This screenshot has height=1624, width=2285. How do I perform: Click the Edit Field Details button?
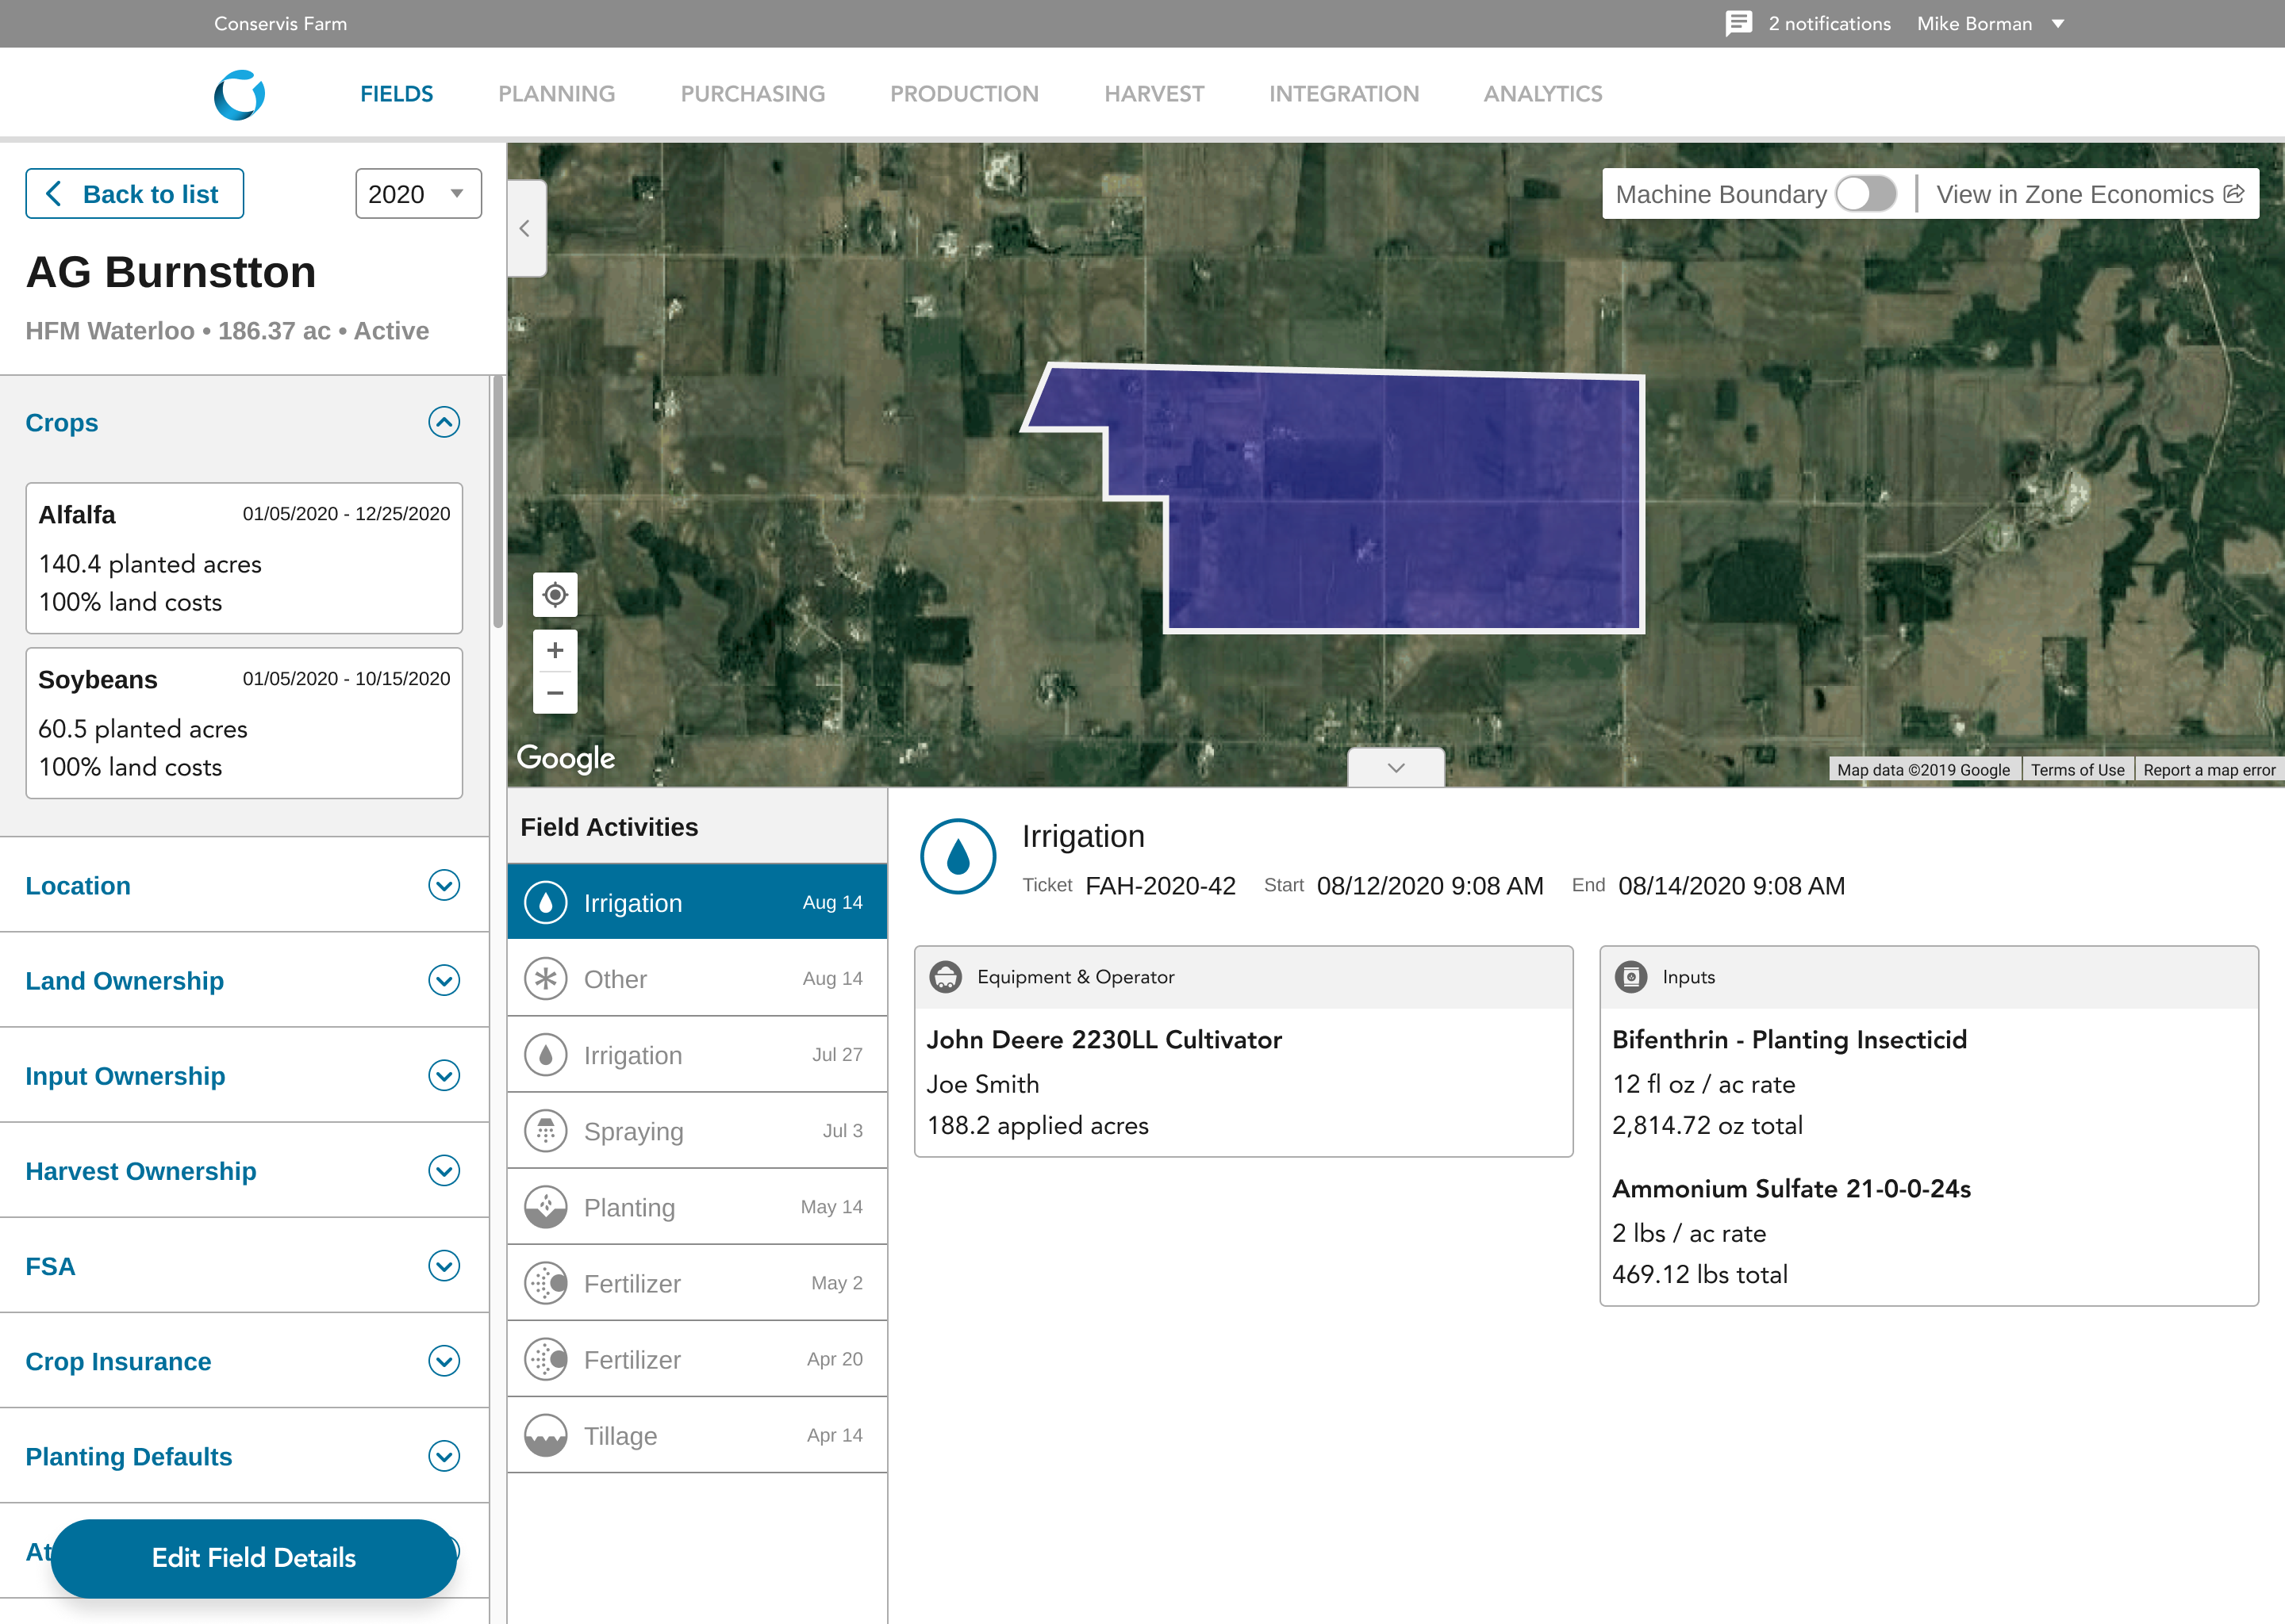coord(253,1557)
